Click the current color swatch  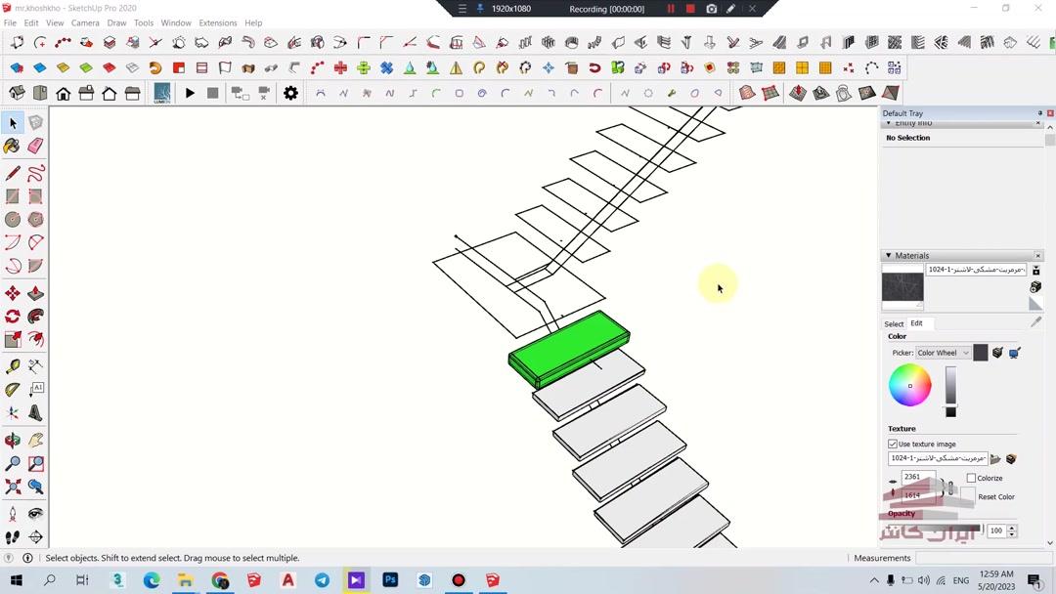981,353
